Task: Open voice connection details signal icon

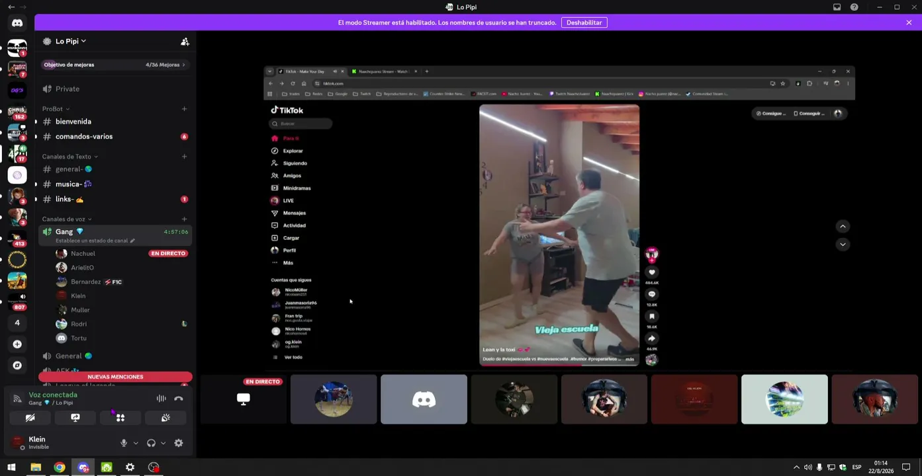Action: point(18,399)
